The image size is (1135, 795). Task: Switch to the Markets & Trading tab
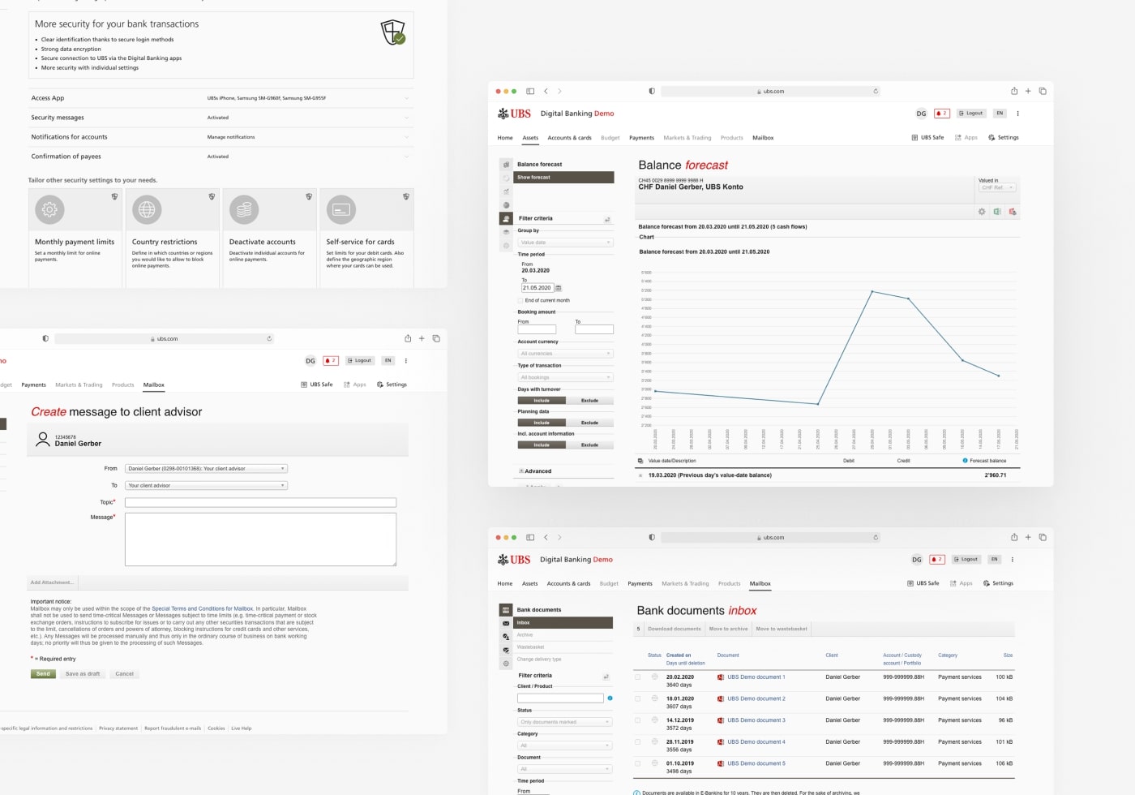[x=687, y=137]
